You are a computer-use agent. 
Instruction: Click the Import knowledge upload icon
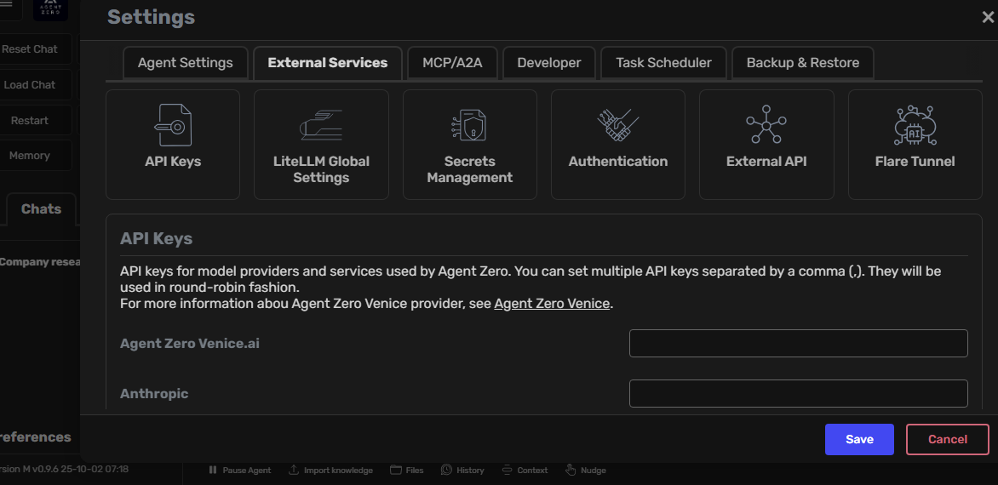click(294, 470)
